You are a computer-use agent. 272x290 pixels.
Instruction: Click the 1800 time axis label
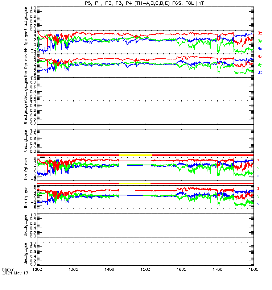(x=254, y=269)
